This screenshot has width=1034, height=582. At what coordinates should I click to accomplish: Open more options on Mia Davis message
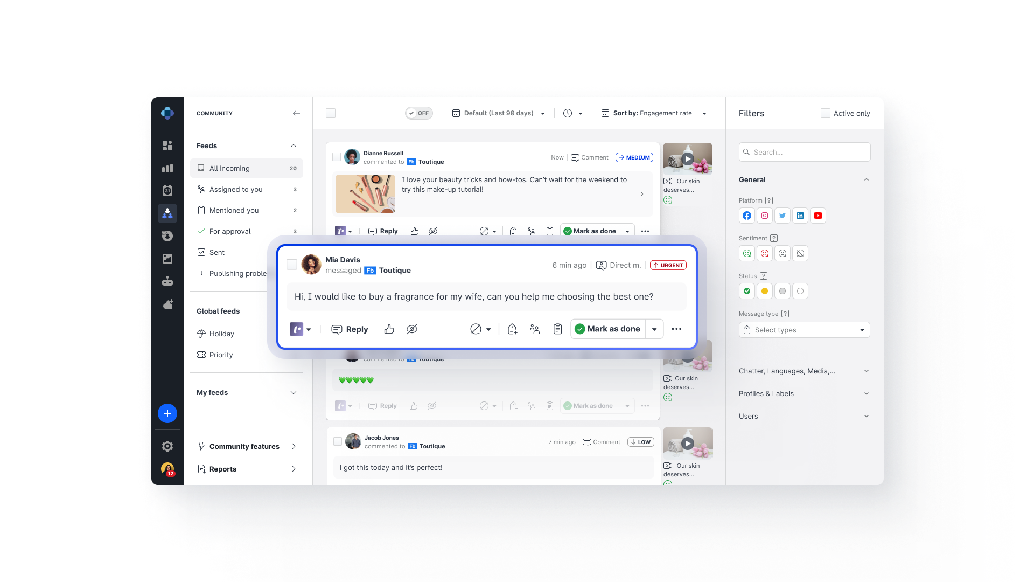[677, 329]
